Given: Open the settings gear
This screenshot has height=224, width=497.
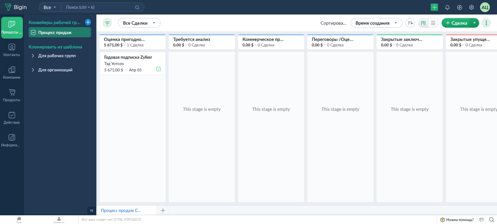Looking at the screenshot, I should pos(471,7).
